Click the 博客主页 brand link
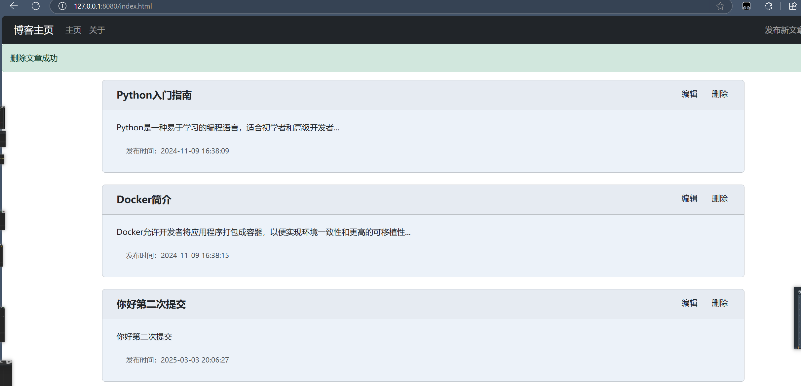This screenshot has height=386, width=801. pos(33,30)
